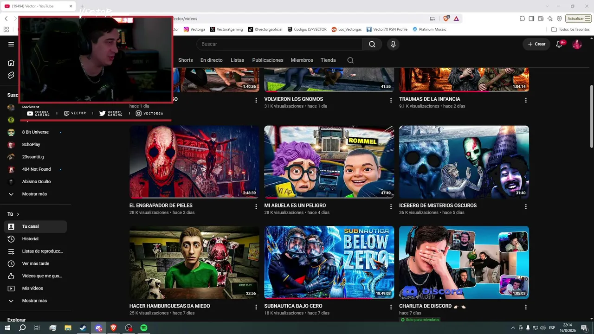Open the Todos los favoritos bookmarks folder

(x=570, y=29)
